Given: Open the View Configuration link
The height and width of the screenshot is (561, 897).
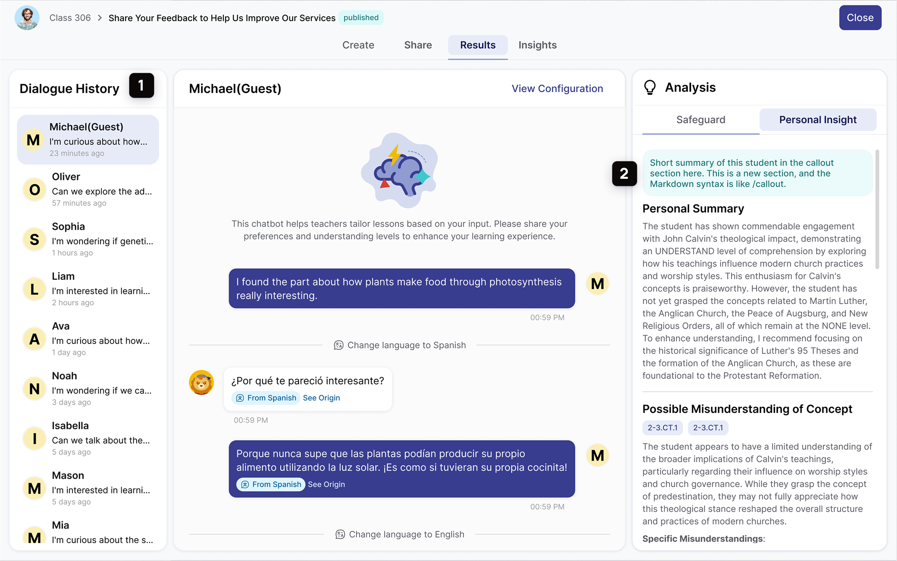Looking at the screenshot, I should [557, 88].
